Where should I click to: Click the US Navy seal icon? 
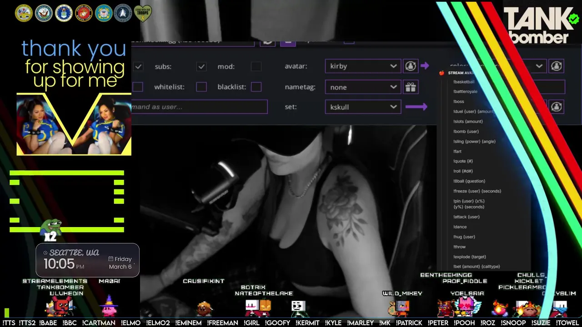tap(44, 13)
